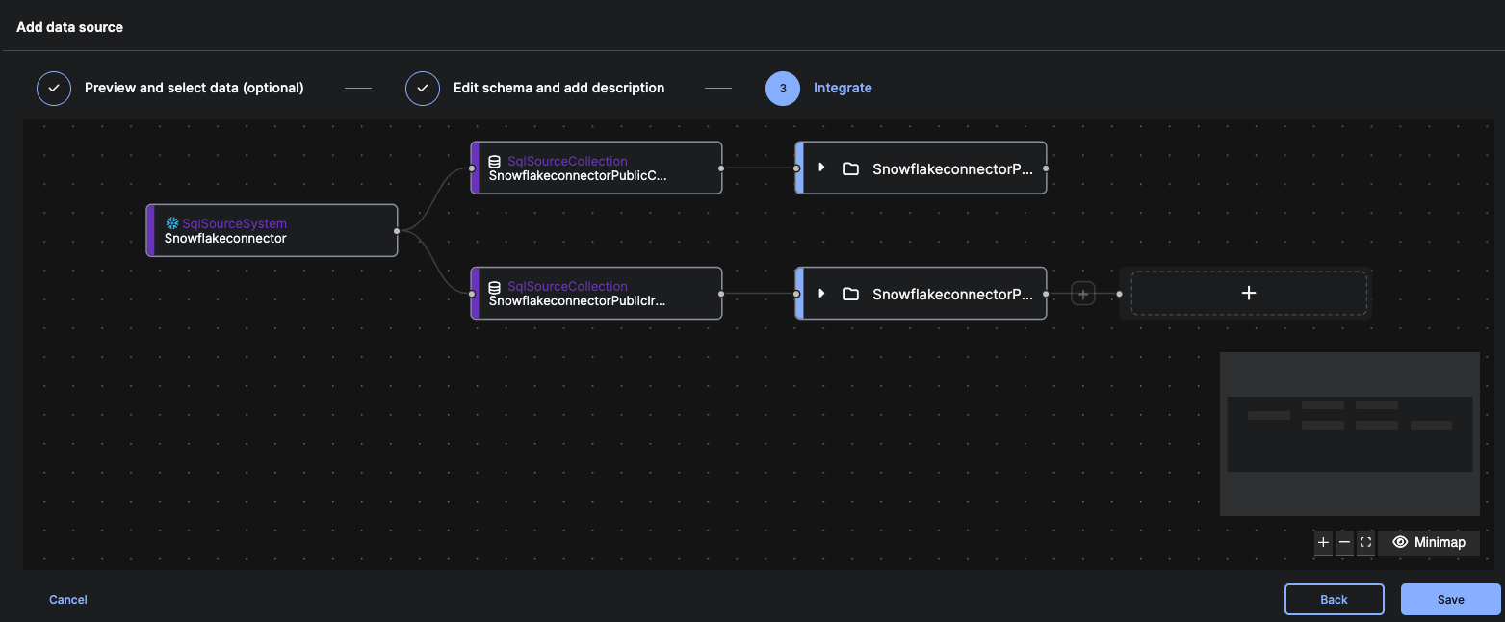Viewport: 1505px width, 622px height.
Task: Click database icon on the SnowflakeconnectorPublicIr collection node
Action: 495,287
